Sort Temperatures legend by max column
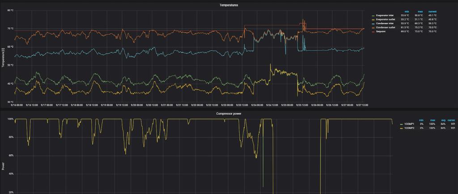 point(420,12)
